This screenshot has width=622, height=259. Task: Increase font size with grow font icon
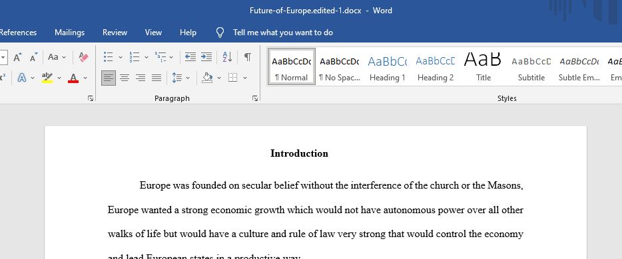point(17,57)
